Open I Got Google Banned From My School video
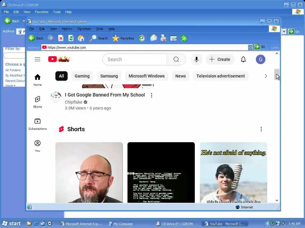 105,95
